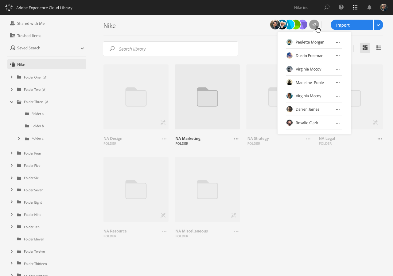Open the more options for Rosalie Clark

click(x=338, y=123)
